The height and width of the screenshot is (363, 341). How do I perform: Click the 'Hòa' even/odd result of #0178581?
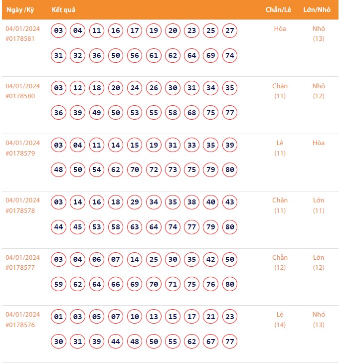(280, 28)
